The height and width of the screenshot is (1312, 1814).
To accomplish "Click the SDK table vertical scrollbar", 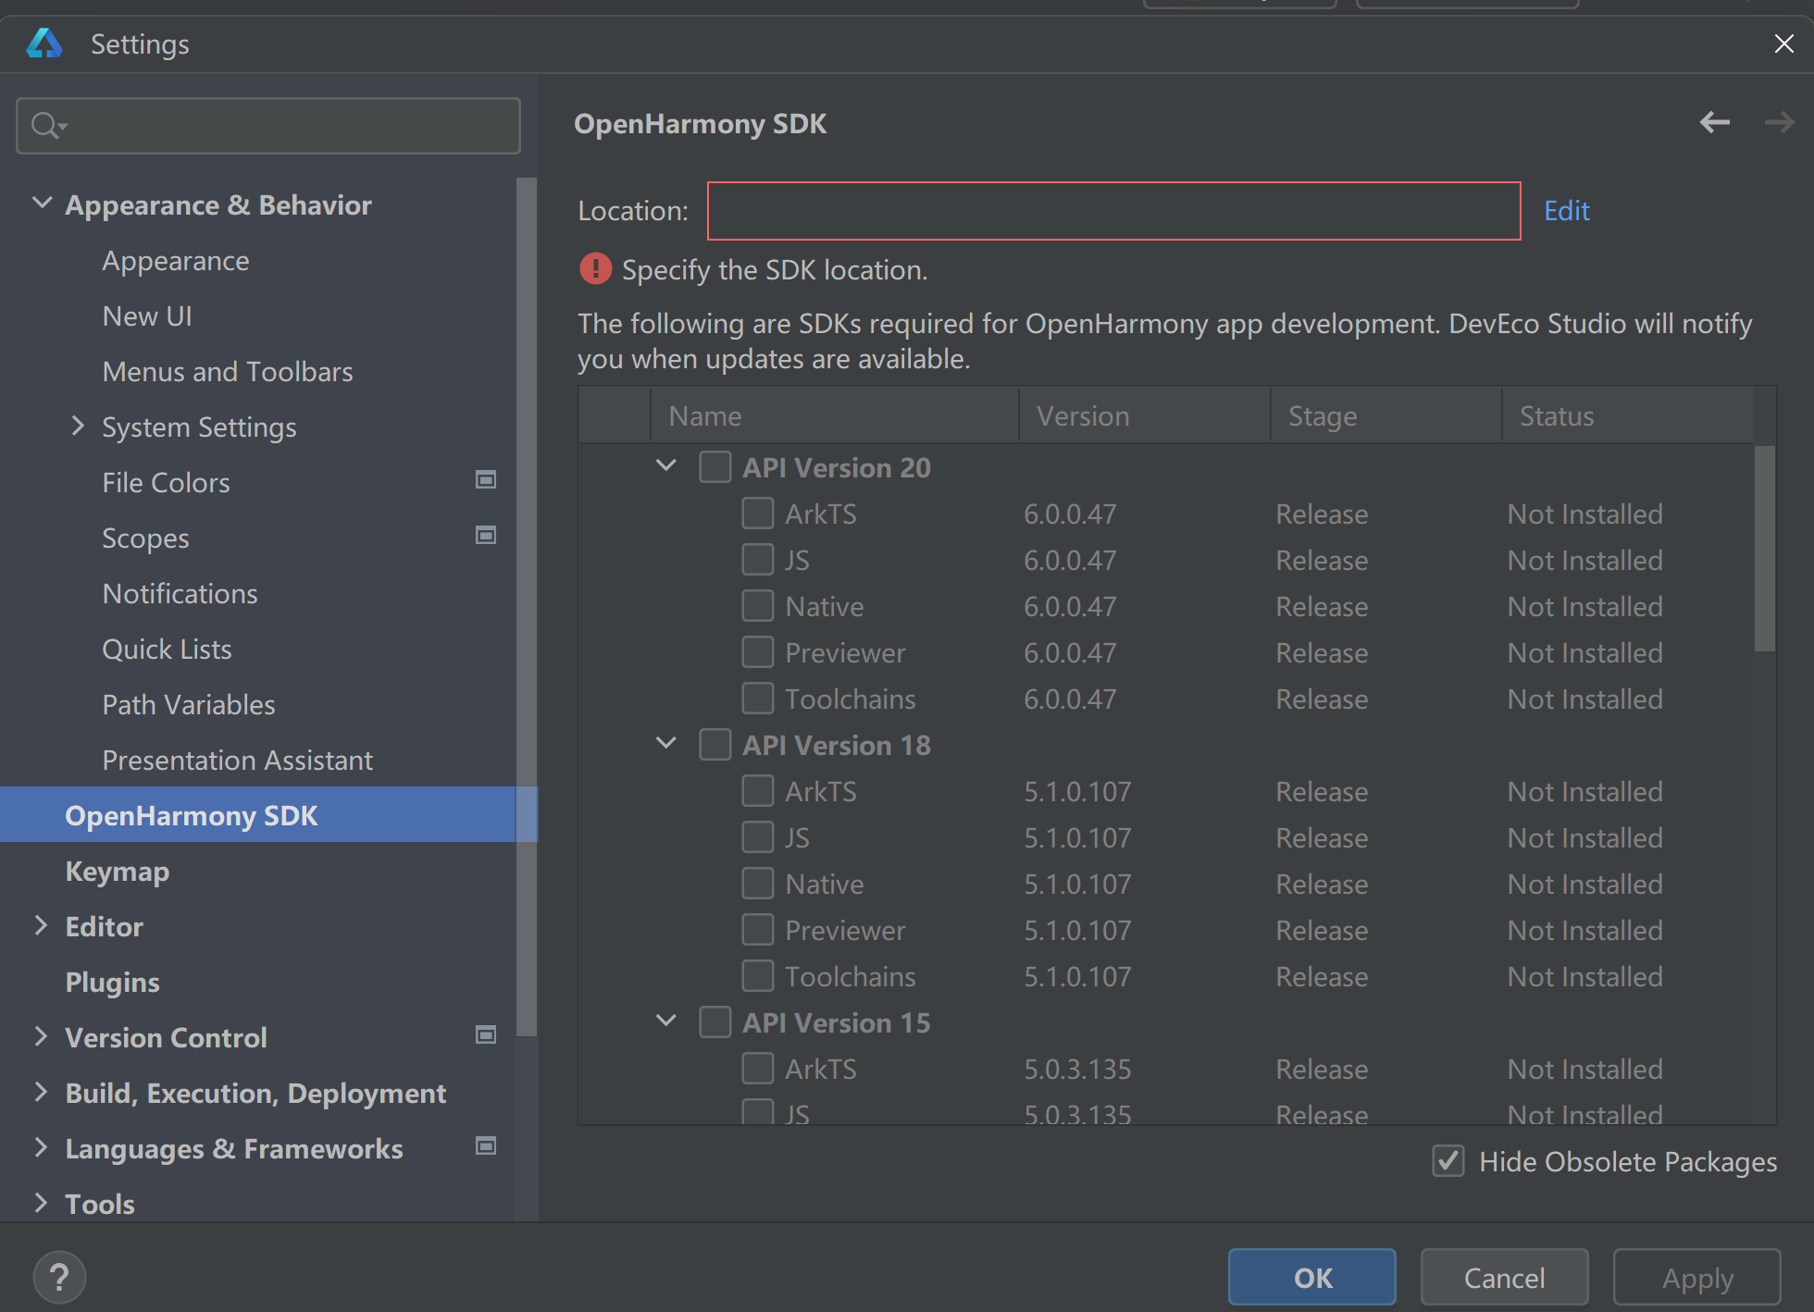I will click(1764, 548).
